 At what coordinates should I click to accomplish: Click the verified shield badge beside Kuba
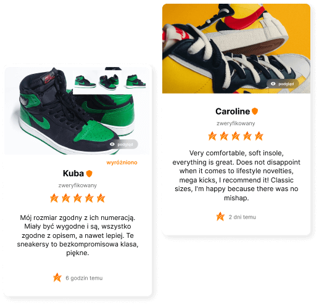[x=89, y=174]
